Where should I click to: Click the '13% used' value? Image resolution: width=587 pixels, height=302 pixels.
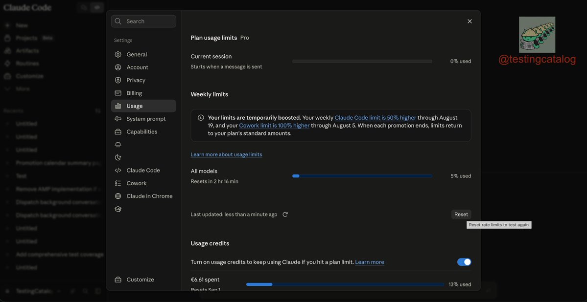[x=460, y=284]
